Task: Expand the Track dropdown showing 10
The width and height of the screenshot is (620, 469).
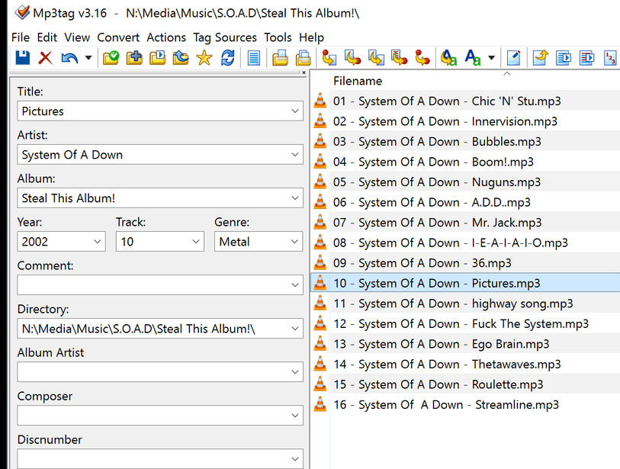Action: click(x=196, y=242)
